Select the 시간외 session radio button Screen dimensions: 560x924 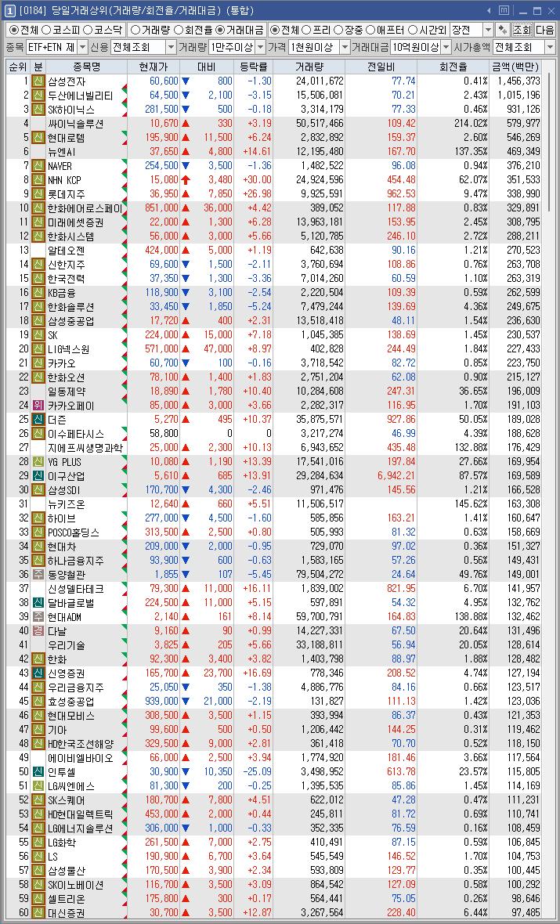point(428,30)
